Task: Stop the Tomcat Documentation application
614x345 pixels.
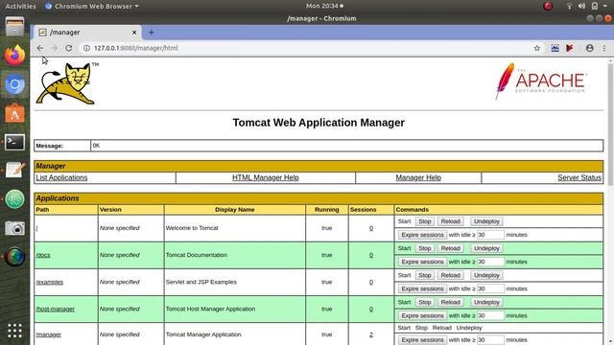Action: [x=424, y=248]
